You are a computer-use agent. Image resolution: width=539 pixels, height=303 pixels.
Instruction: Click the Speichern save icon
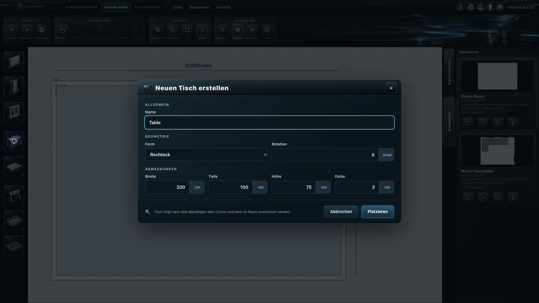click(42, 30)
